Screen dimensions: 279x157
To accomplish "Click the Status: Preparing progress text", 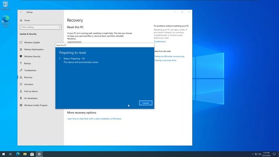I will pos(74,58).
